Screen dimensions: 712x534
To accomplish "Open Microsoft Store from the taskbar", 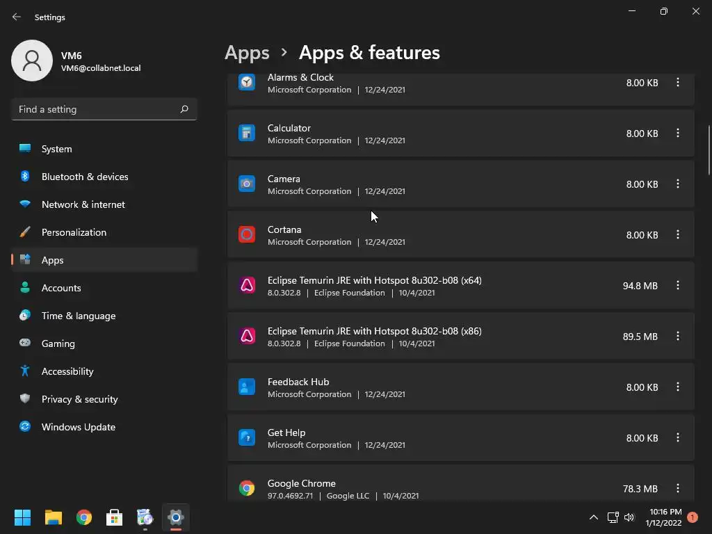I will [114, 517].
